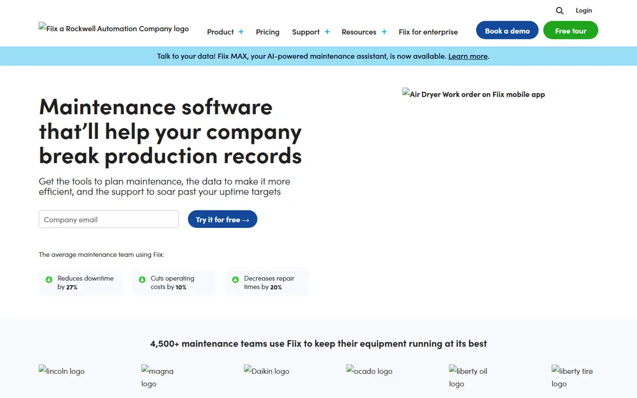
Task: Click the Try it for free button
Action: (222, 219)
